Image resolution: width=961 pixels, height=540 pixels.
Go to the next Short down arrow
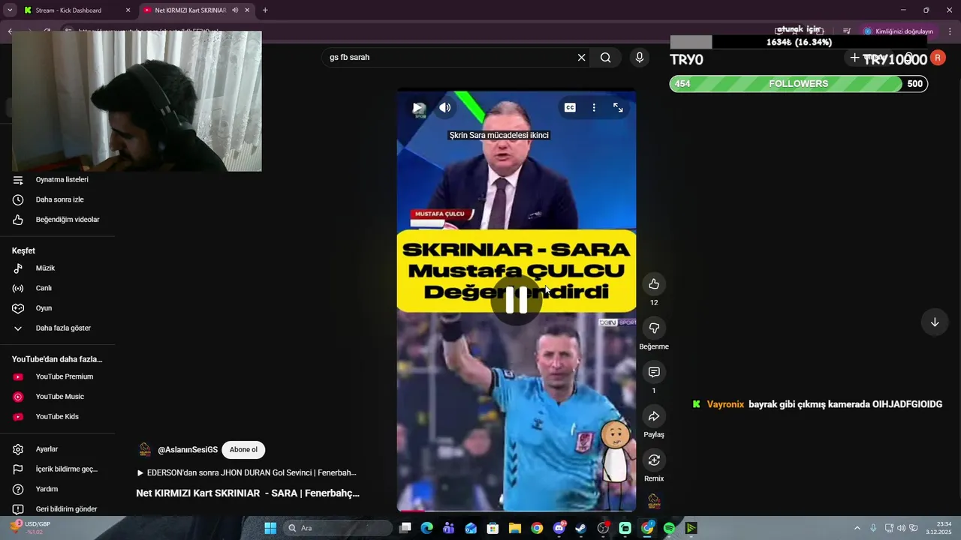[x=935, y=322]
